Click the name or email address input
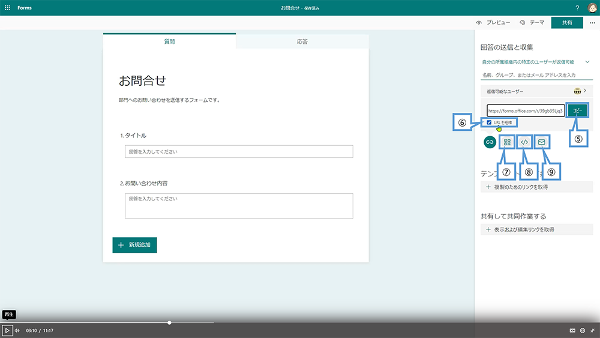This screenshot has width=600, height=338. point(536,75)
